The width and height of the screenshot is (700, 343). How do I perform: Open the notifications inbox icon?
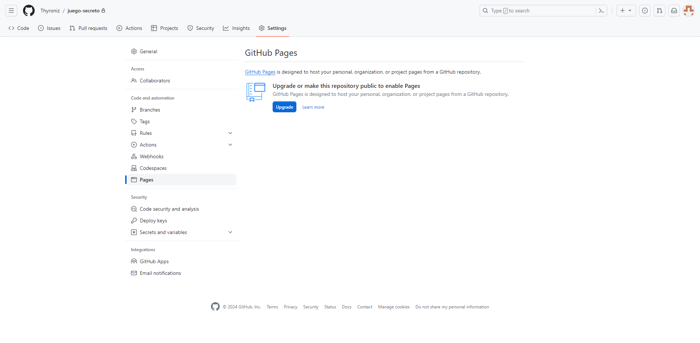click(x=674, y=11)
